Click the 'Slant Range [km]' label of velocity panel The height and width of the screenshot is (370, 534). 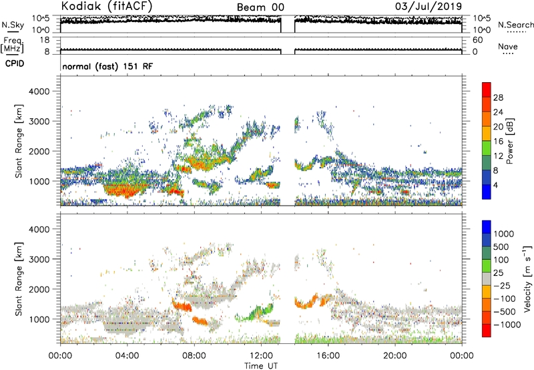pos(19,279)
